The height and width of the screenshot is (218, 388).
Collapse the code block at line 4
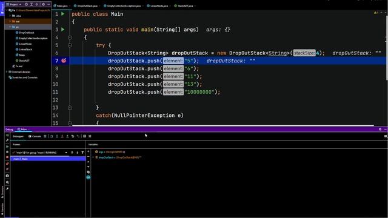point(70,38)
